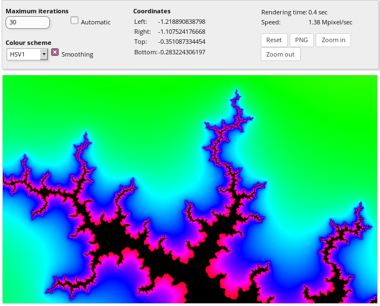Click the 1.38 Mpixel/sec speed value
Viewport: 380px width, 306px height.
coord(330,22)
